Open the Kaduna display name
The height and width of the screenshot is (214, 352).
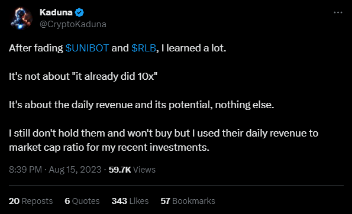click(x=56, y=12)
